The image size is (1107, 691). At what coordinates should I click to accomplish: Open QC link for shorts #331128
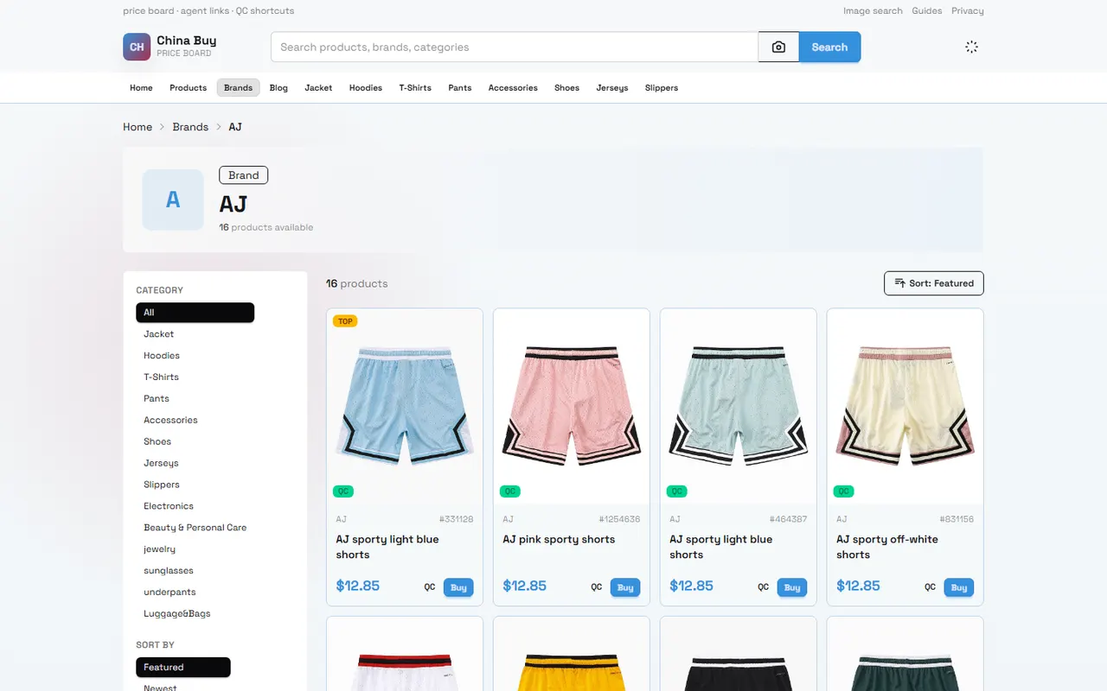(x=430, y=587)
